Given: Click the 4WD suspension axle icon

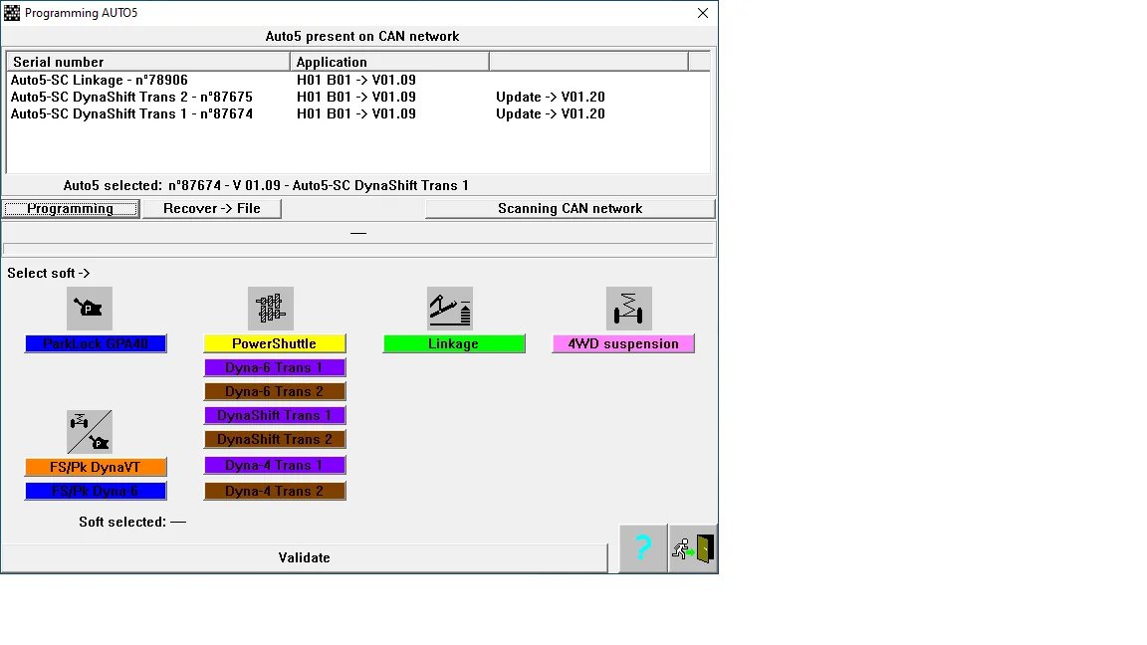Looking at the screenshot, I should tap(629, 309).
